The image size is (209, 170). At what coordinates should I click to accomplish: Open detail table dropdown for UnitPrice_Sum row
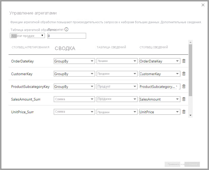pyautogui.click(x=117, y=112)
